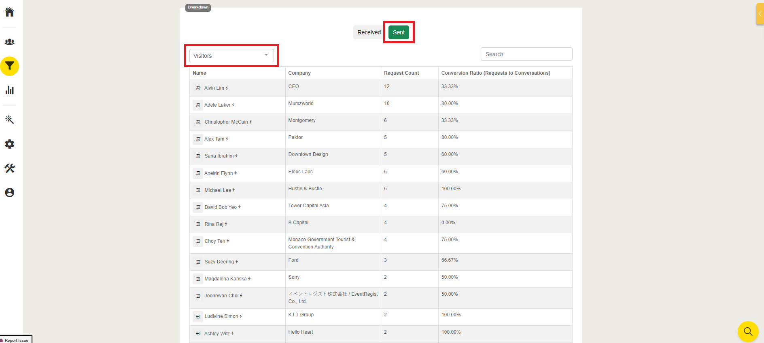Image resolution: width=764 pixels, height=343 pixels.
Task: Open profile icon next to Adele Laker
Action: [198, 105]
